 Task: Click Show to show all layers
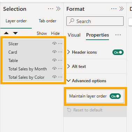[42, 33]
